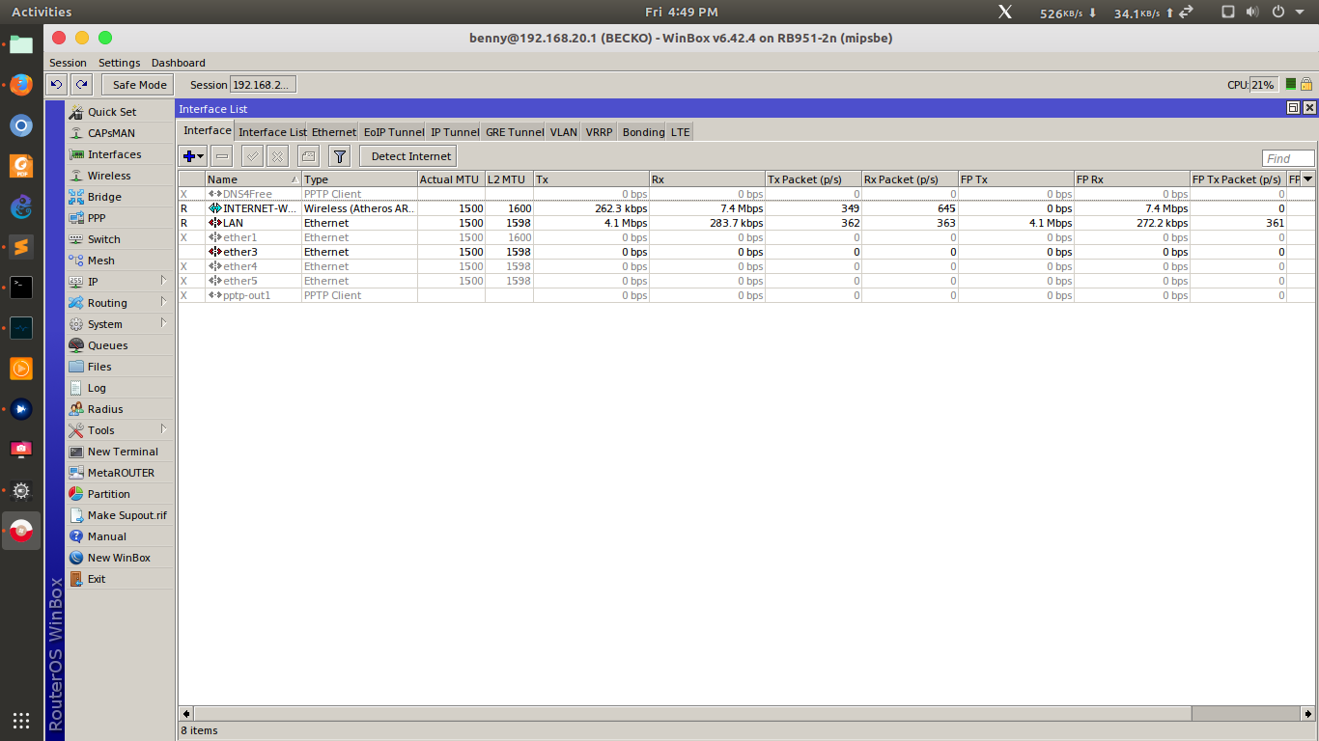1319x741 pixels.
Task: Switch to the Ethernet tab
Action: click(334, 132)
